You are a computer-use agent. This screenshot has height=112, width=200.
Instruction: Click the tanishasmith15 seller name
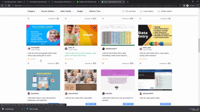(x=148, y=93)
